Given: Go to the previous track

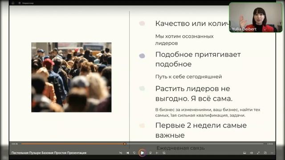Looking at the screenshot, I should [128, 153].
